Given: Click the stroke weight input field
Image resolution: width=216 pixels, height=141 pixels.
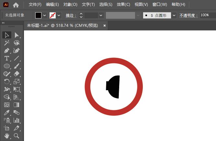Looking at the screenshot, I should coord(91,15).
